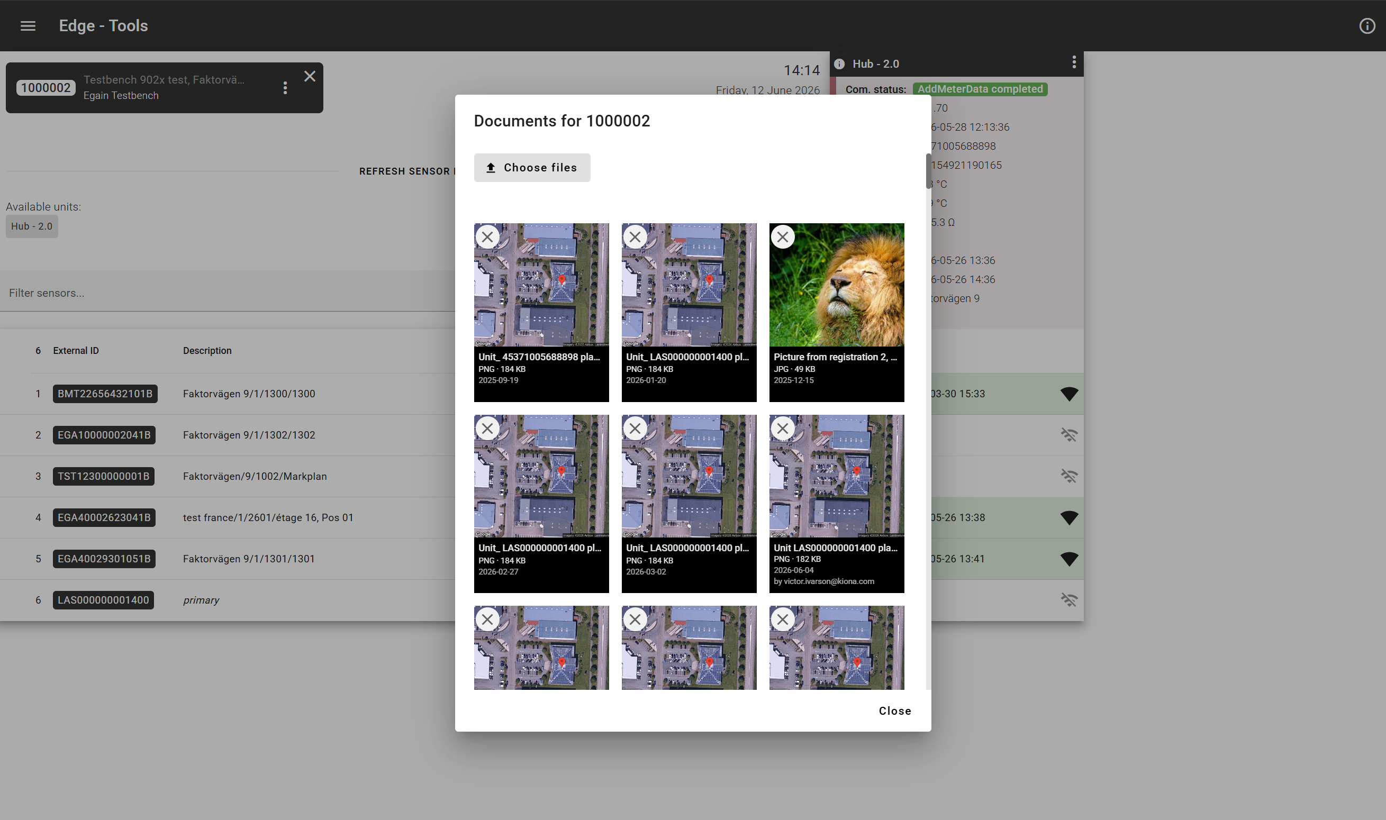Click the Choose files upload button
This screenshot has width=1386, height=820.
(x=532, y=167)
